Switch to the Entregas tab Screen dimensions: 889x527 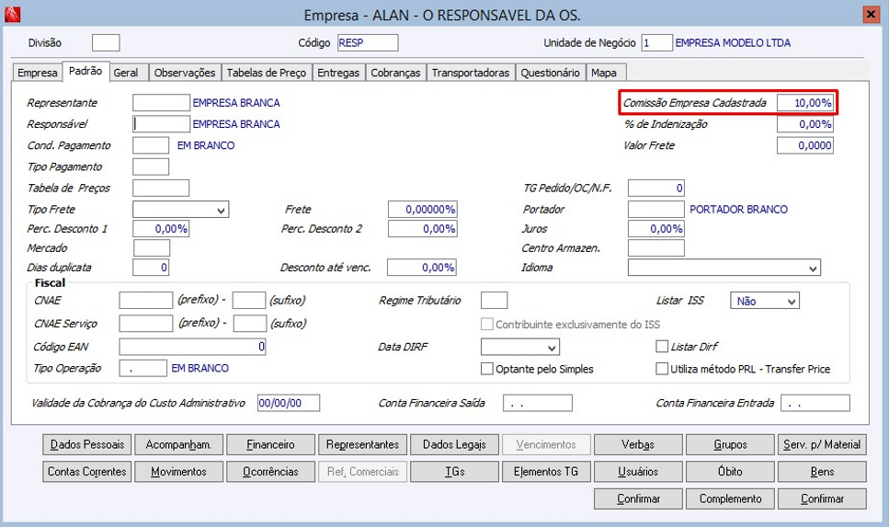pyautogui.click(x=338, y=73)
